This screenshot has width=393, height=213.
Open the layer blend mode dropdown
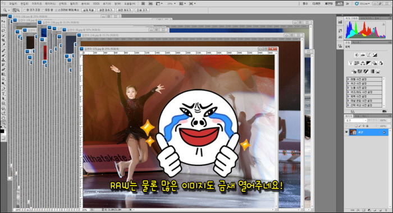[356, 121]
